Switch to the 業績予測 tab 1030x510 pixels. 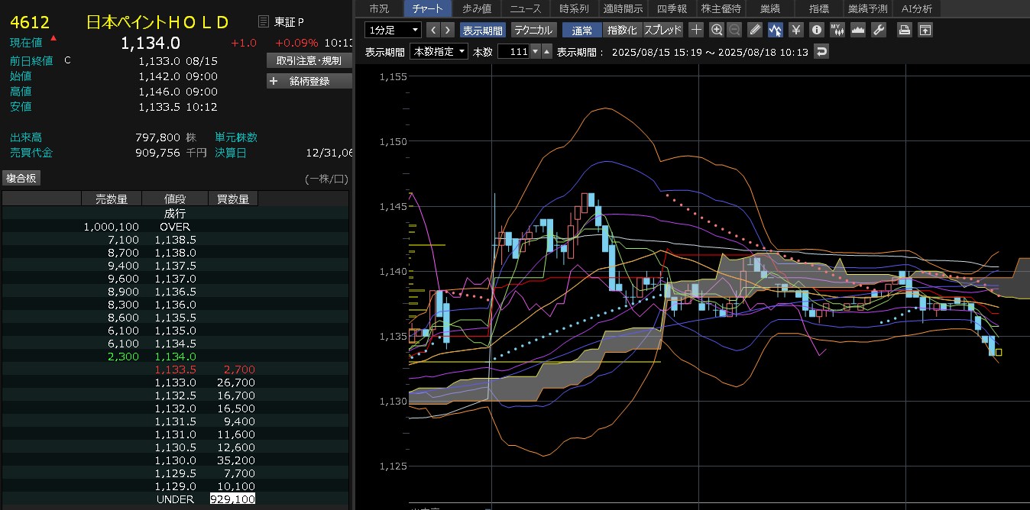click(868, 8)
